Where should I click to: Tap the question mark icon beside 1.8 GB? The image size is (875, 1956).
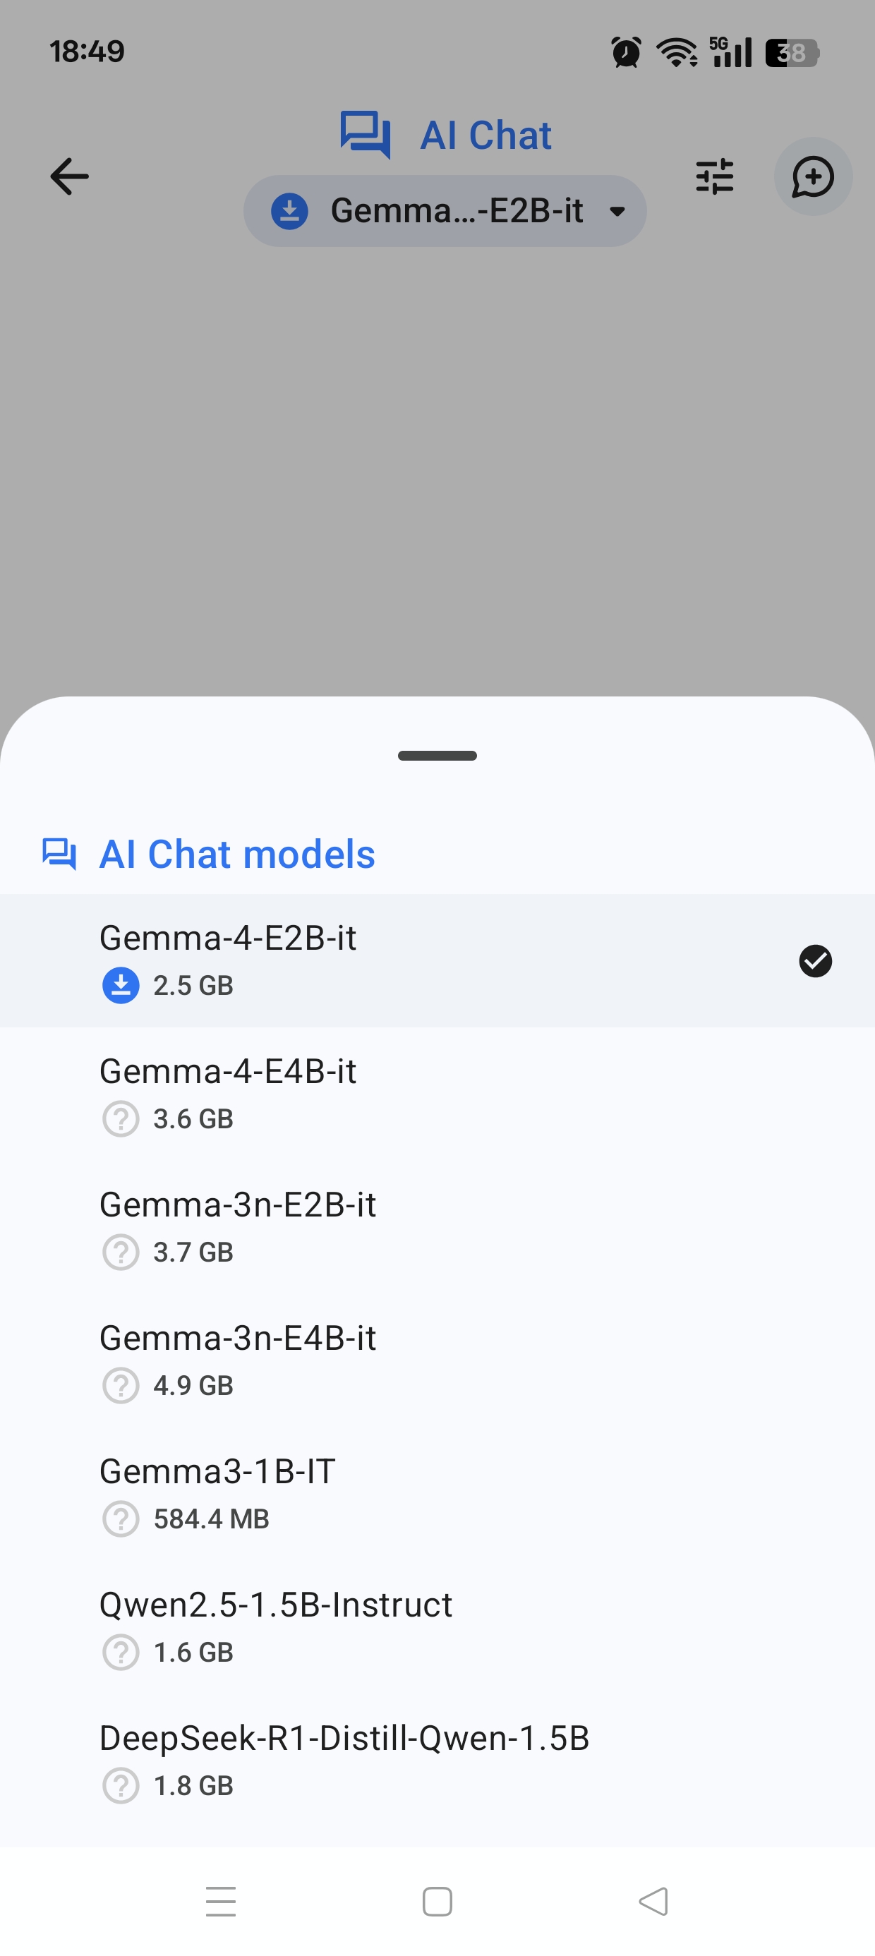pyautogui.click(x=121, y=1786)
